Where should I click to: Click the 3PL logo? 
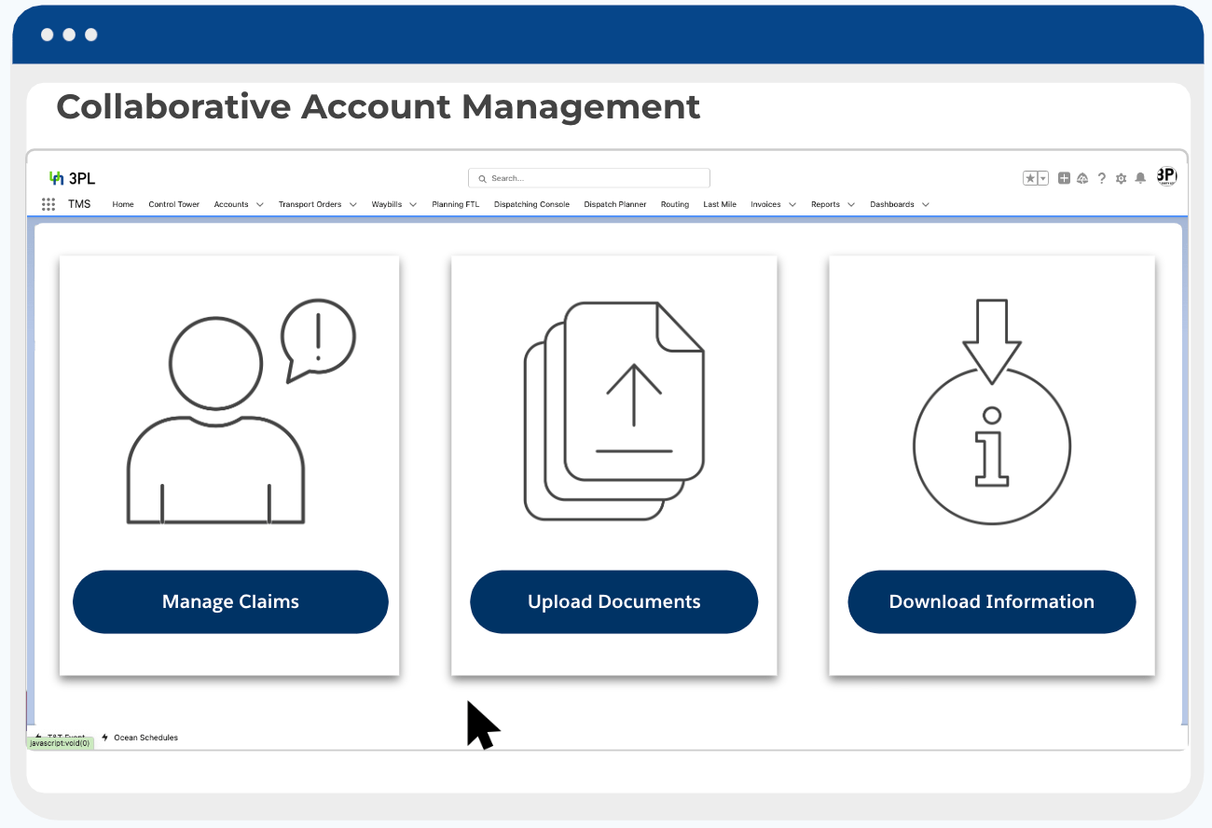point(72,178)
